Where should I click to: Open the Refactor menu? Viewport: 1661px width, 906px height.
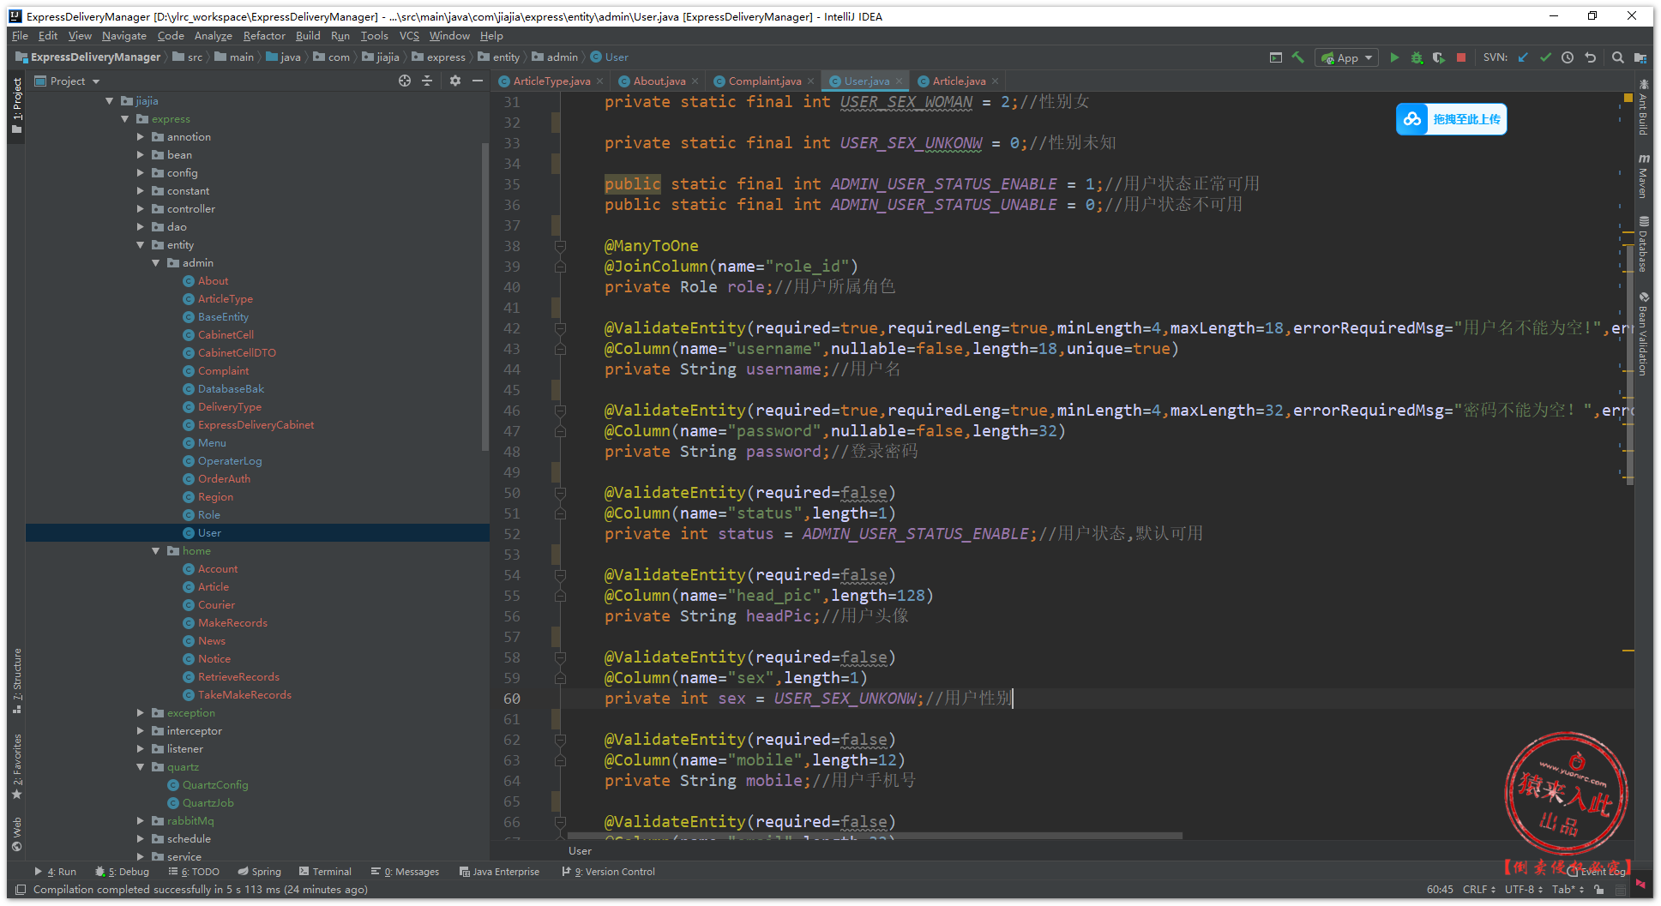263,36
